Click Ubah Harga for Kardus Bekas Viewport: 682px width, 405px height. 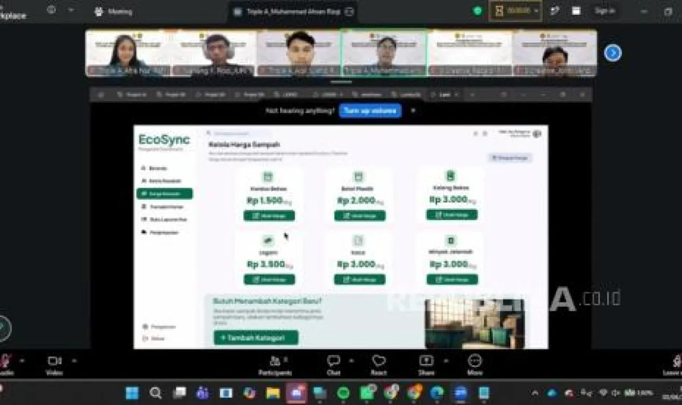tap(269, 216)
